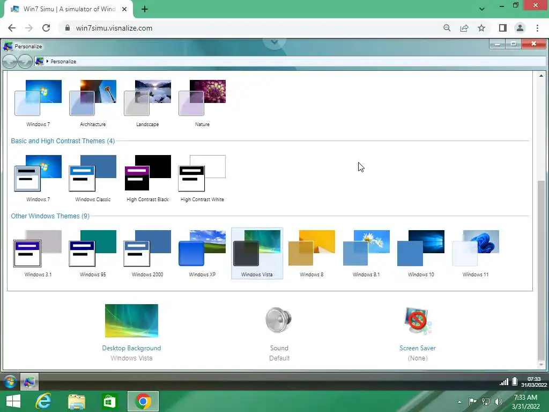549x412 pixels.
Task: Open Chrome zoom control
Action: point(447,28)
